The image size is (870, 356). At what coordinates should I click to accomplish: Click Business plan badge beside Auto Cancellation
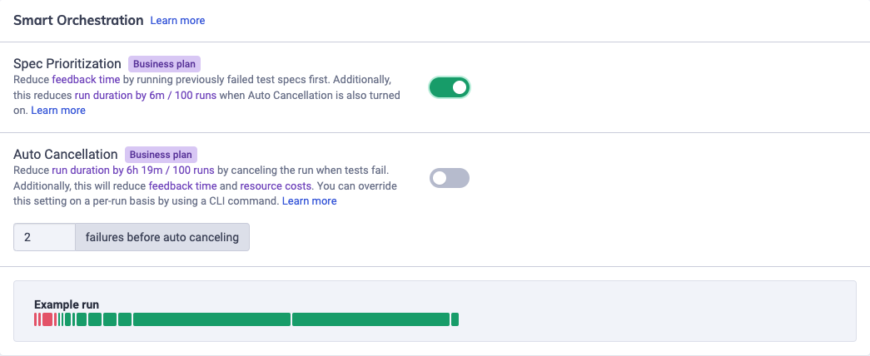tap(161, 155)
